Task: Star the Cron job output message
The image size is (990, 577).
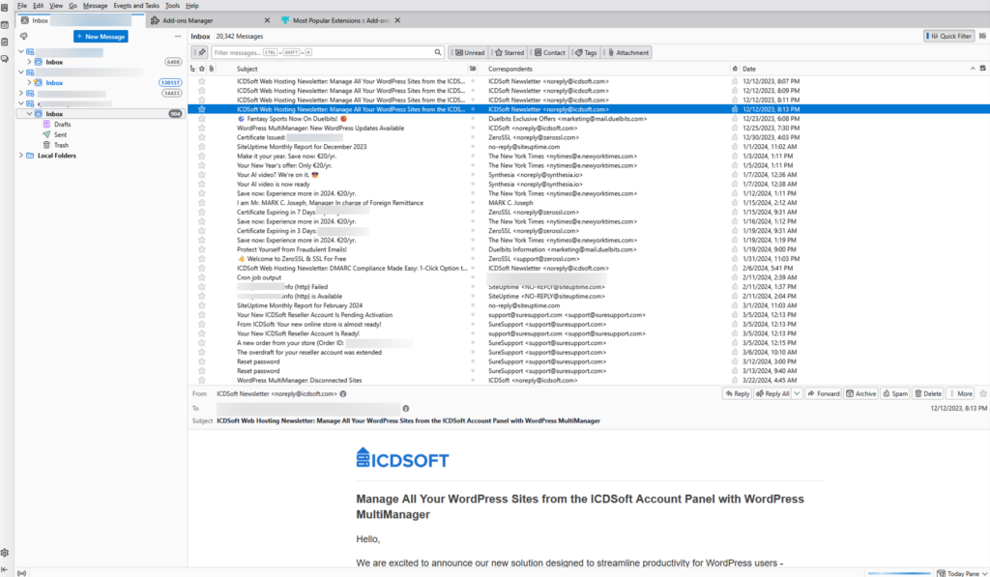Action: pyautogui.click(x=201, y=277)
